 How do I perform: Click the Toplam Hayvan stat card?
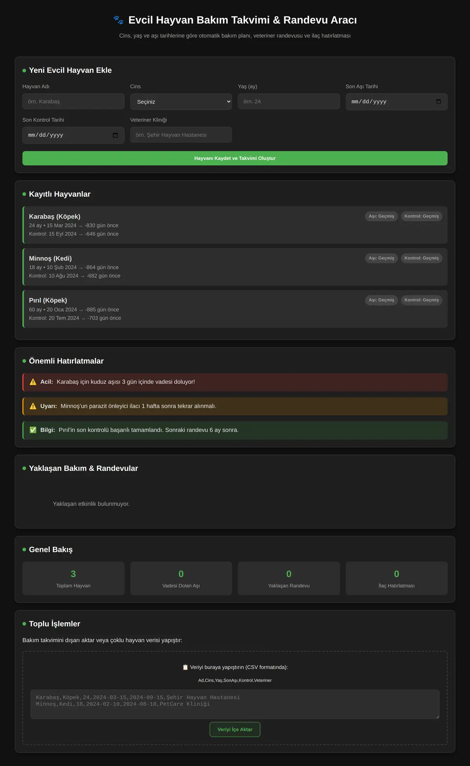pos(73,579)
